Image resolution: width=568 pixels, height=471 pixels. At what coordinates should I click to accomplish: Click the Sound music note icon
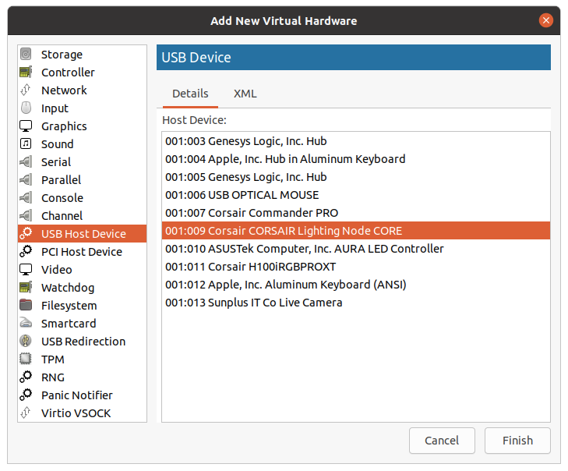26,144
